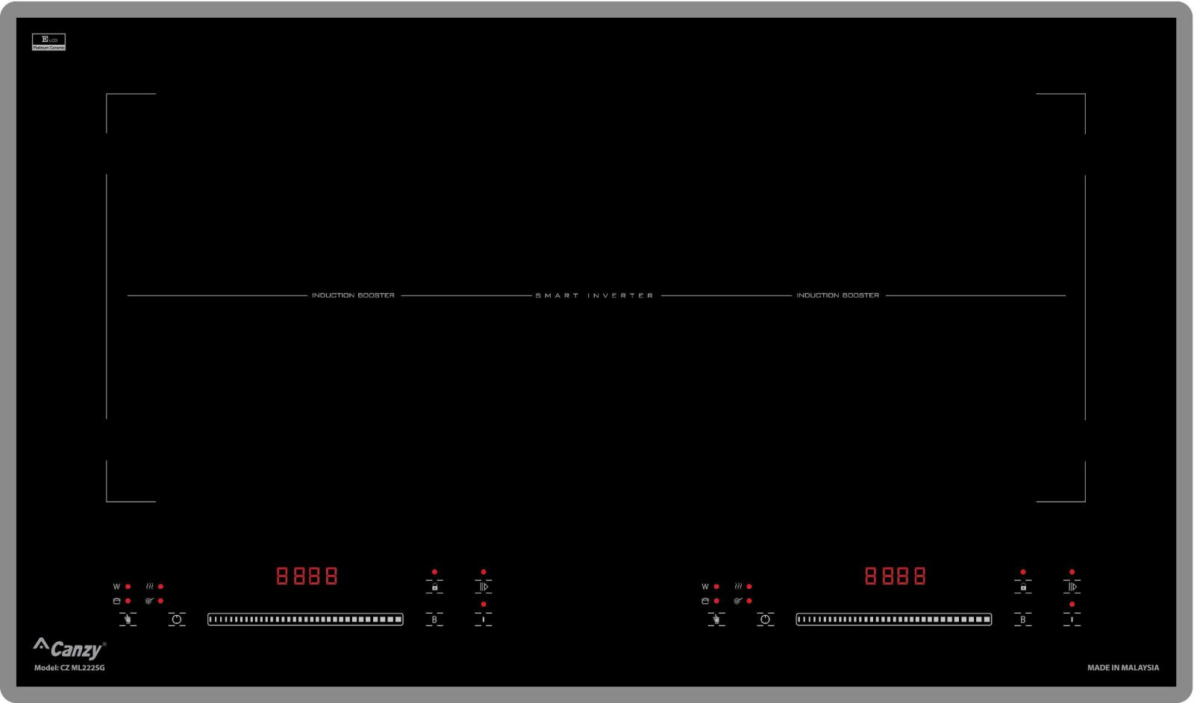Tap the left zone's hand function-select key
This screenshot has width=1194, height=703.
(x=128, y=620)
